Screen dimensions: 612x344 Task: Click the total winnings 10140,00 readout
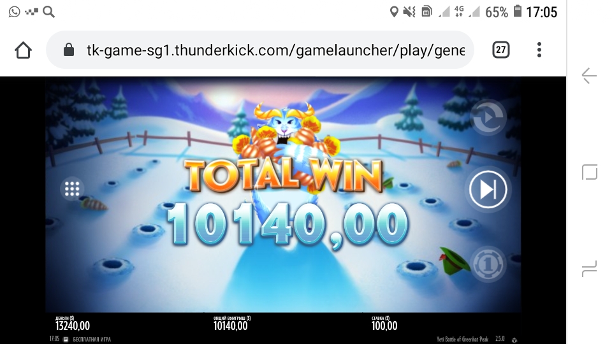(x=230, y=326)
